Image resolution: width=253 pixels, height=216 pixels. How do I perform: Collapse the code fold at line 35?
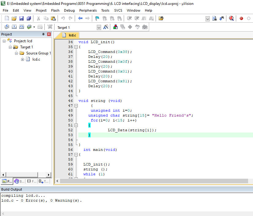tap(76, 47)
